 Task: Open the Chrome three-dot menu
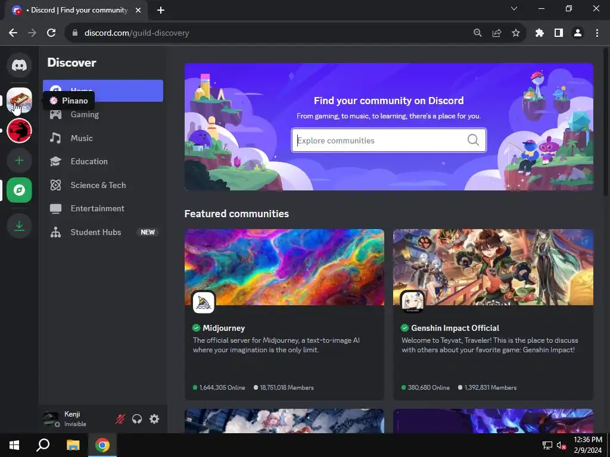pos(597,33)
